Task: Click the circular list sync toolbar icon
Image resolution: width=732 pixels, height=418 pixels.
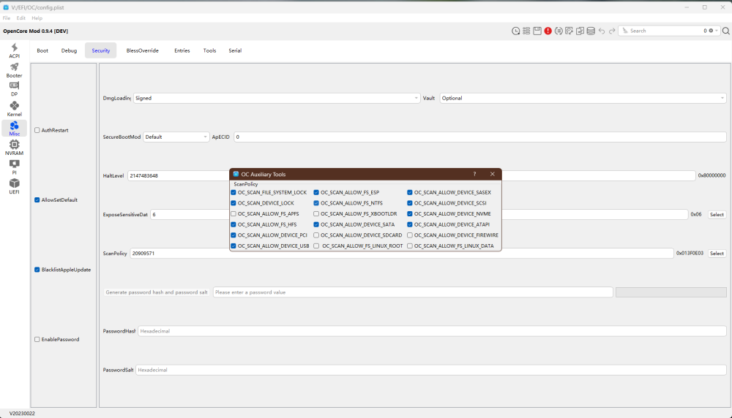Action: [559, 31]
